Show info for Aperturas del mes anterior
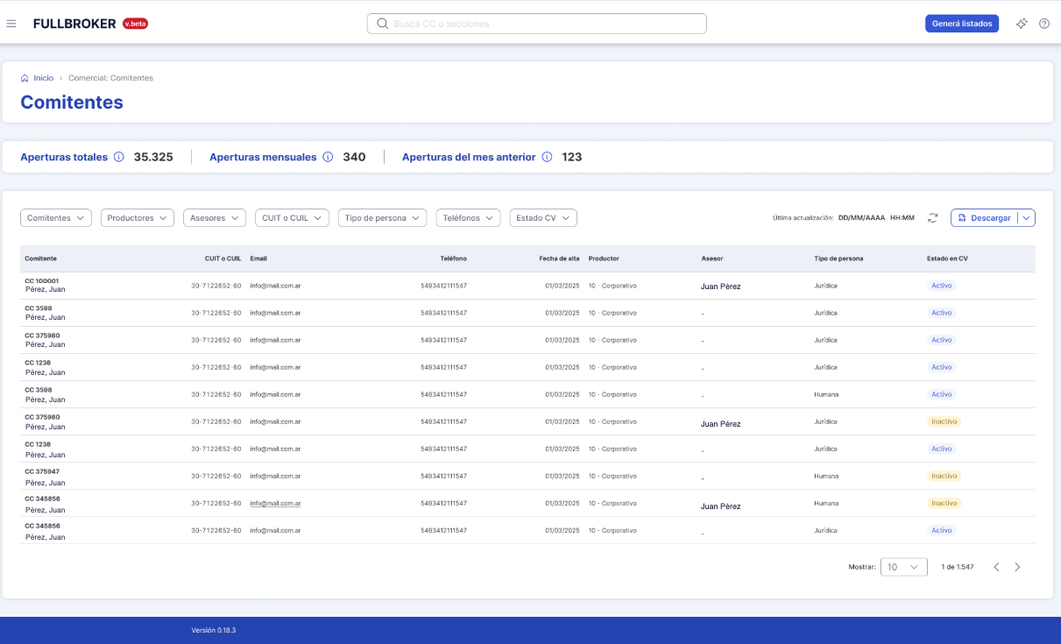Screen dimensions: 1061x644 tap(547, 158)
